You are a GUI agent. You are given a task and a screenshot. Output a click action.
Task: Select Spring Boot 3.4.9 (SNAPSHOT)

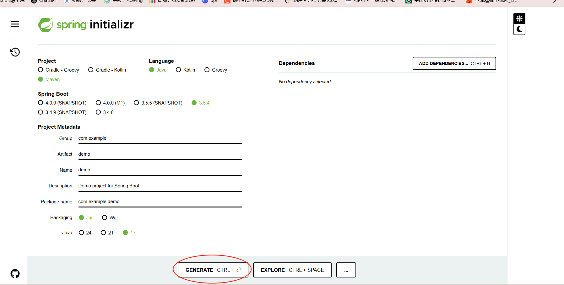tap(62, 112)
